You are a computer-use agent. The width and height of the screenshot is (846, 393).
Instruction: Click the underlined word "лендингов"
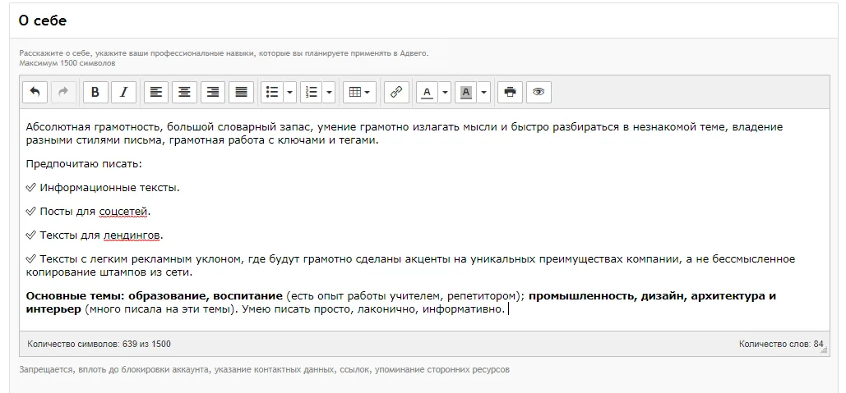click(x=132, y=235)
